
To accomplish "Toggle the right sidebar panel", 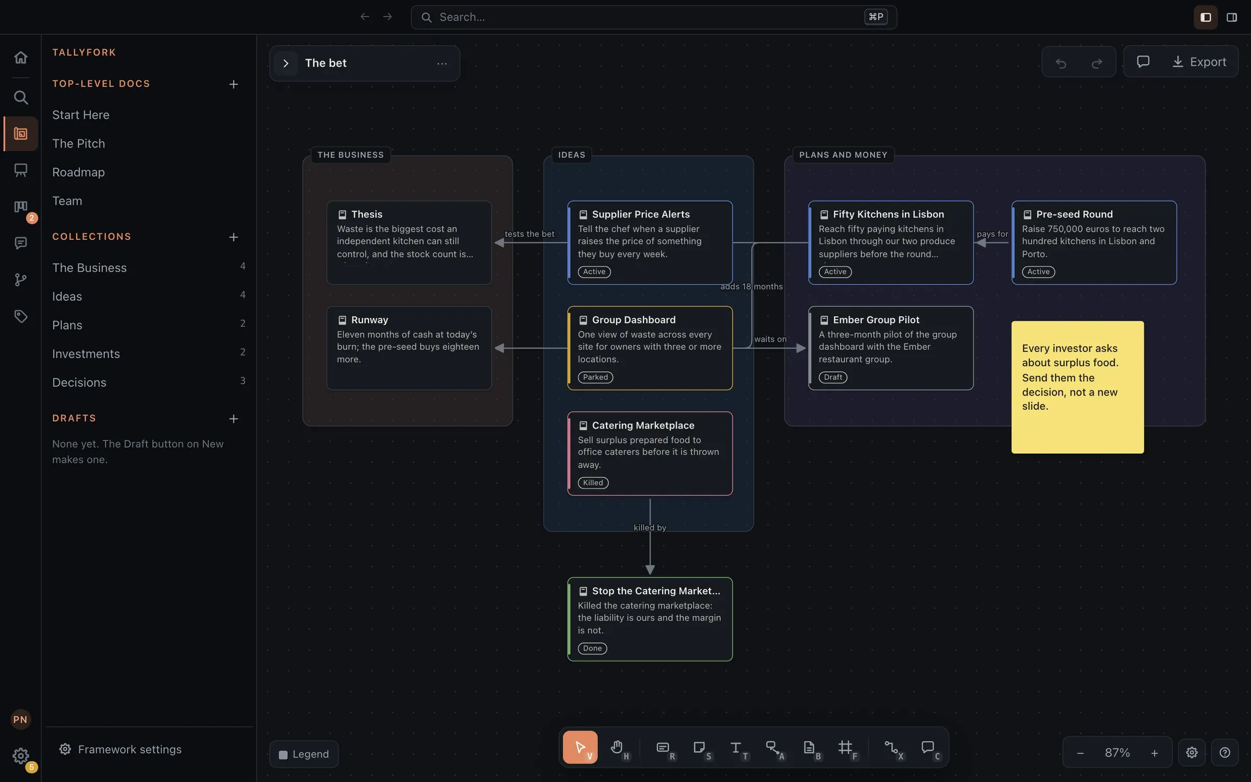I will [1231, 17].
